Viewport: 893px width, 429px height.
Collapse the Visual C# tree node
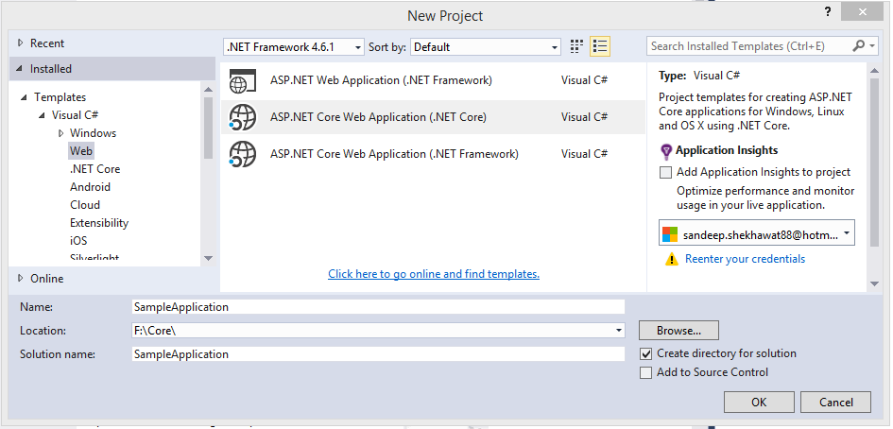click(x=43, y=115)
